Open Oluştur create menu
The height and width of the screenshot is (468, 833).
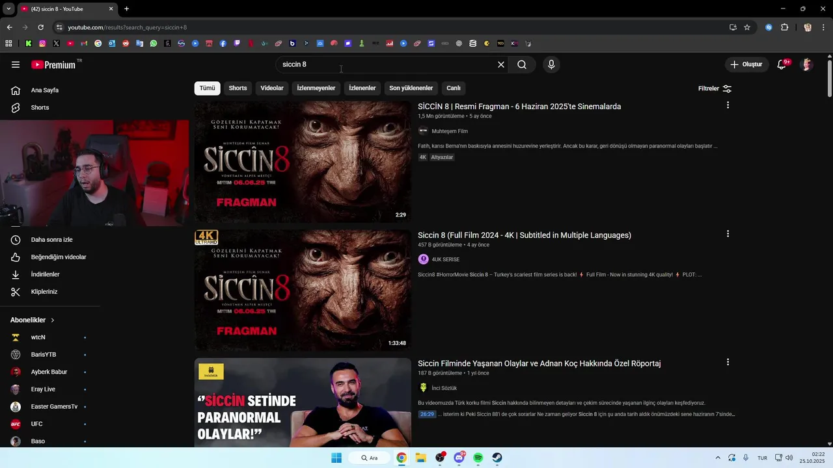tap(746, 64)
